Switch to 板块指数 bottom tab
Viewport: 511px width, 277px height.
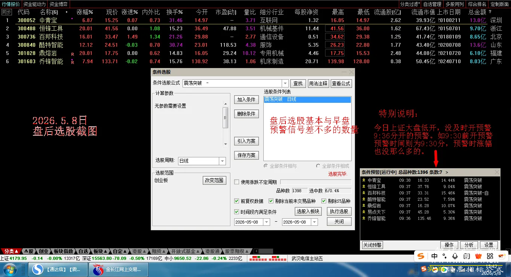64,251
